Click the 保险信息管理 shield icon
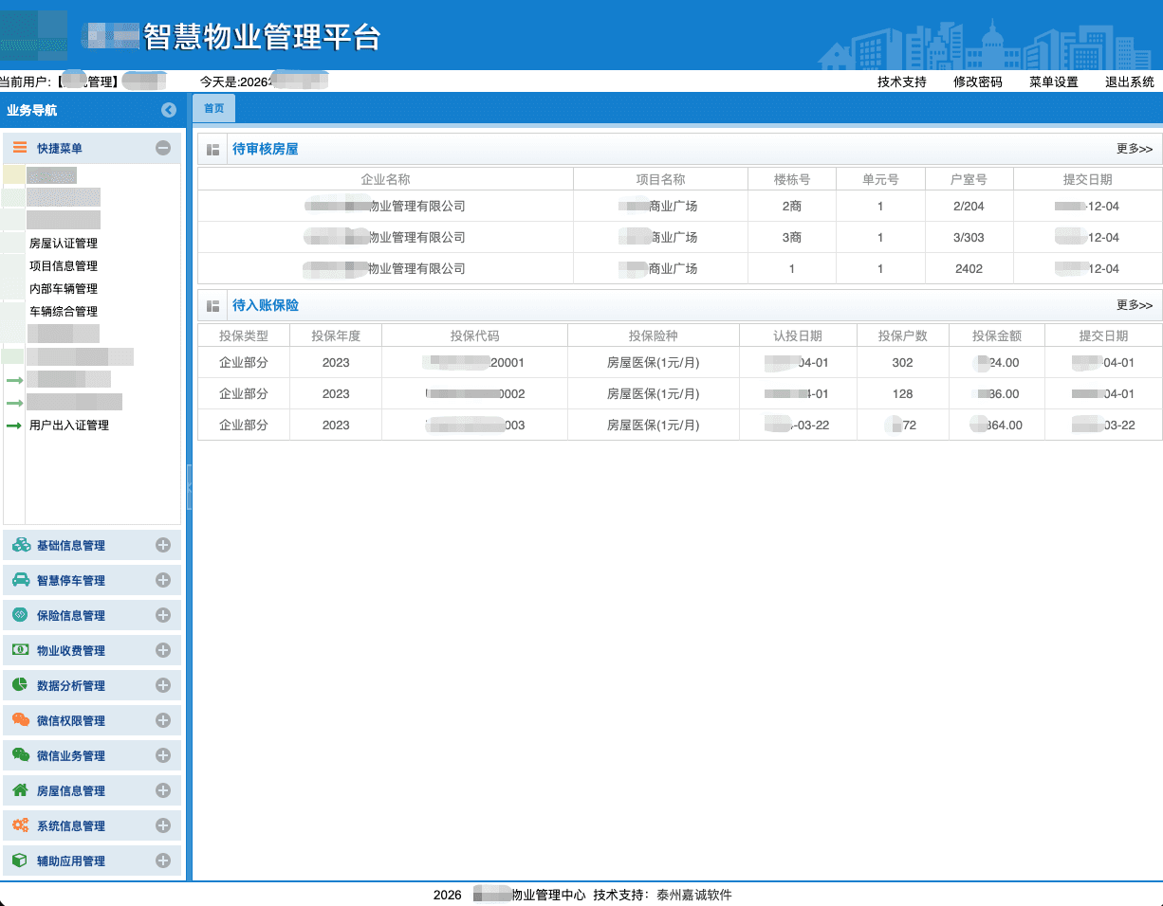The height and width of the screenshot is (906, 1163). 20,615
